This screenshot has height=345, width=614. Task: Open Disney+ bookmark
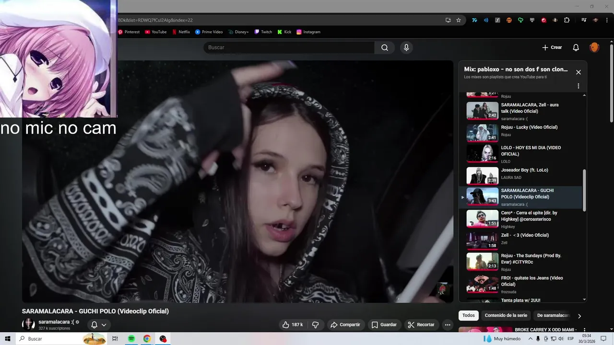click(x=238, y=32)
